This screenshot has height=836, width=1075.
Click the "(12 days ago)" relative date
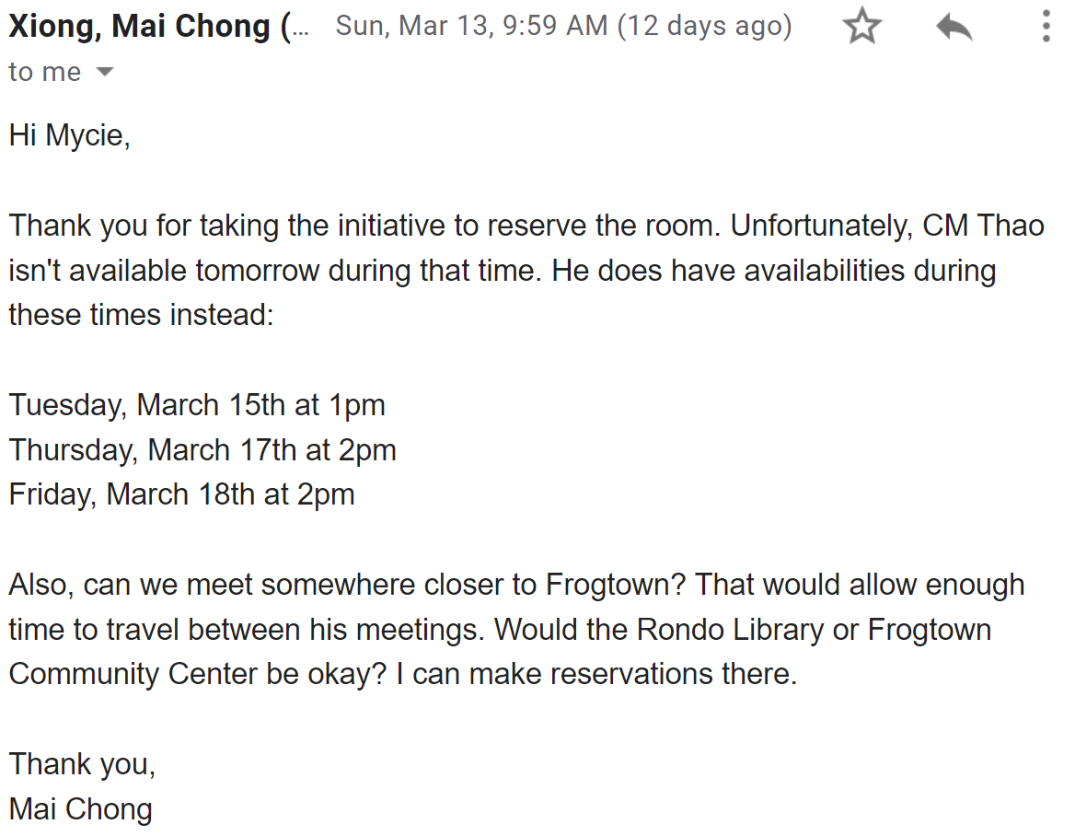click(704, 26)
